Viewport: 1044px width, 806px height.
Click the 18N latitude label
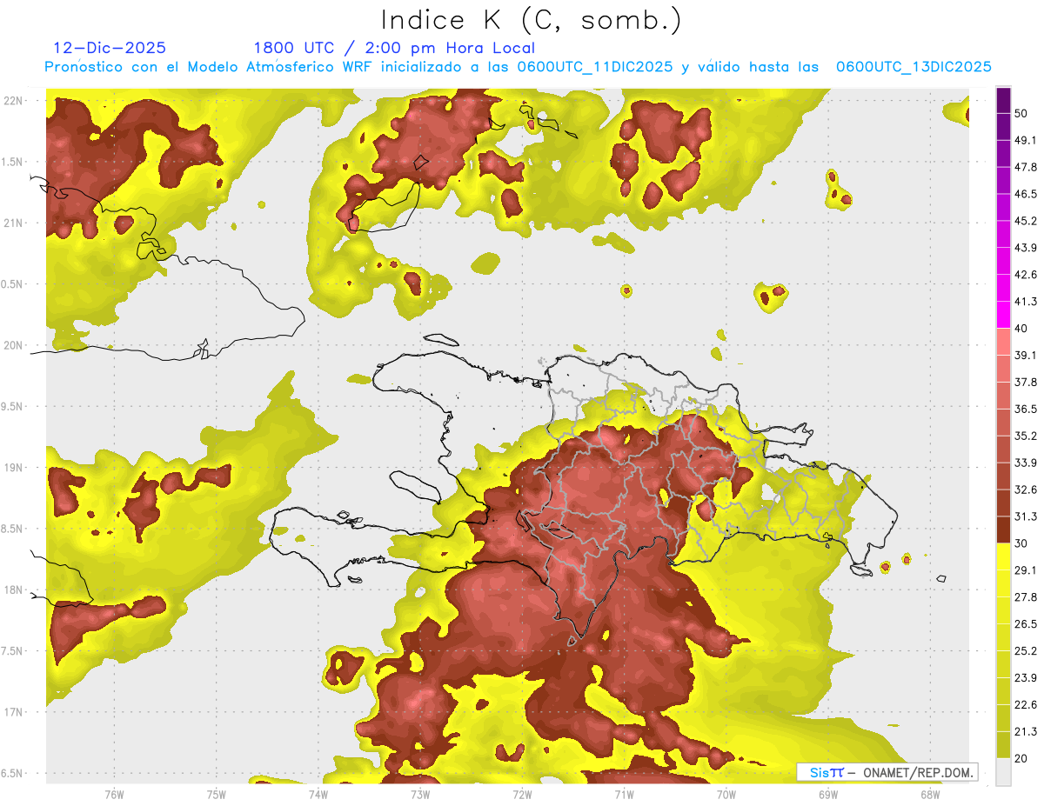13,590
